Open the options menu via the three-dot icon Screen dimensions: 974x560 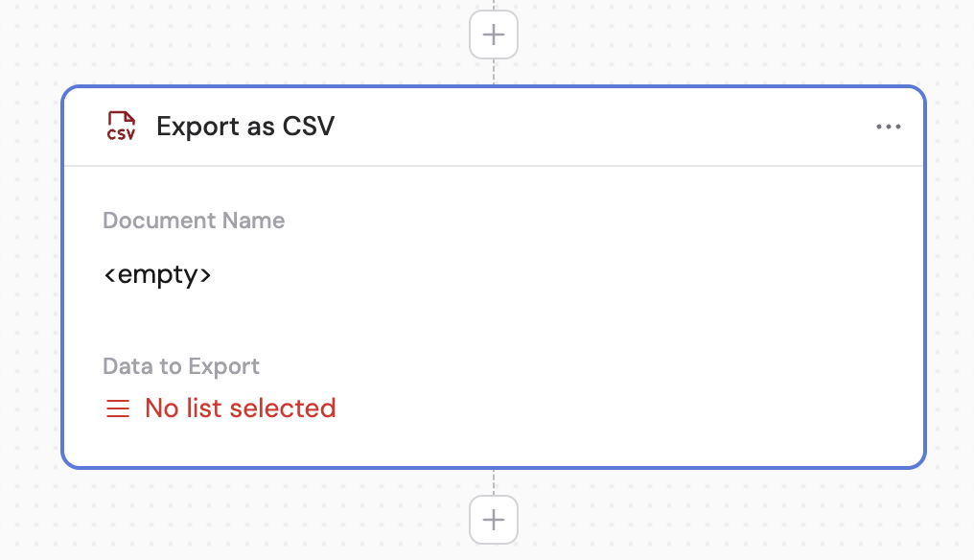(889, 126)
